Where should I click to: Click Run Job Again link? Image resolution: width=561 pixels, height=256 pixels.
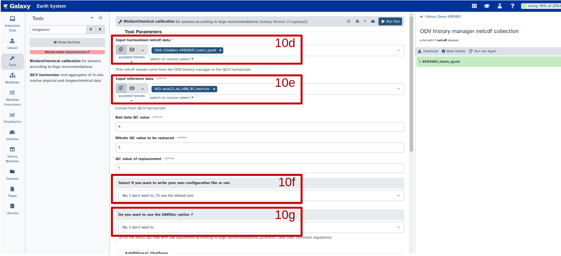tap(483, 51)
